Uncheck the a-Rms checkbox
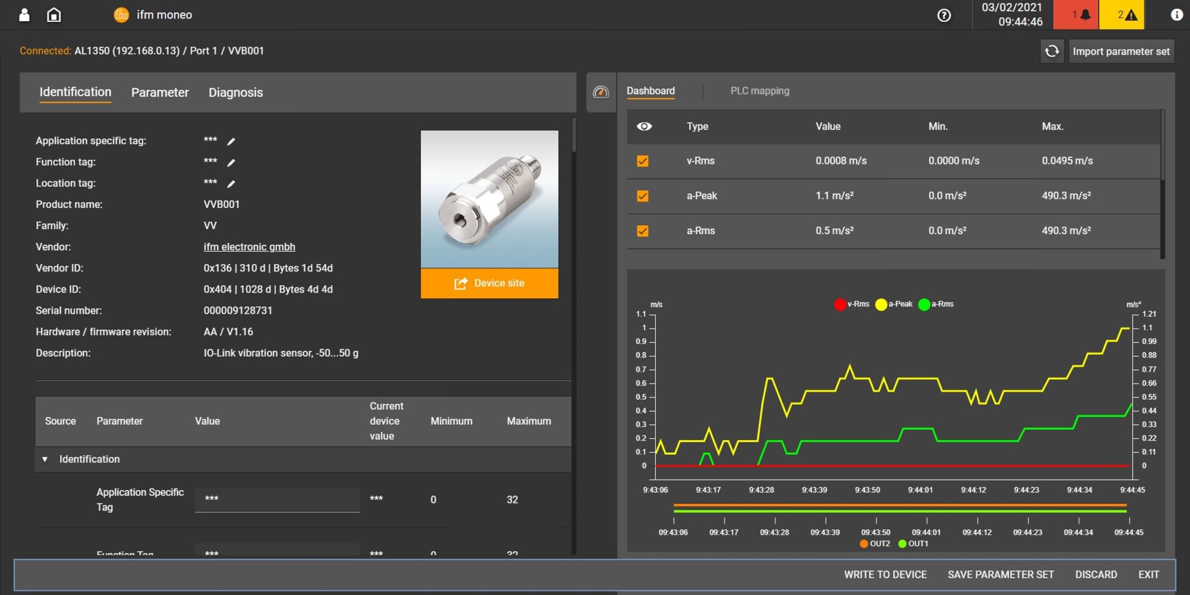 [642, 231]
